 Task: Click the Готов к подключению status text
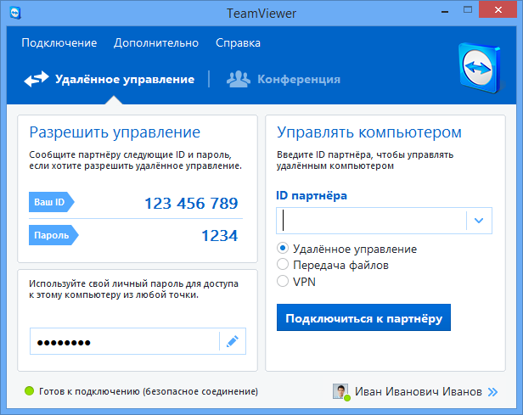point(149,391)
